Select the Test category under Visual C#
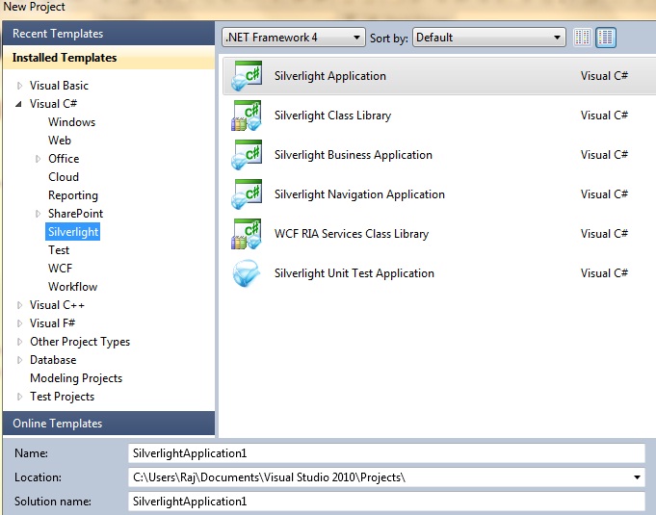Viewport: 656px width, 515px height. pyautogui.click(x=59, y=250)
